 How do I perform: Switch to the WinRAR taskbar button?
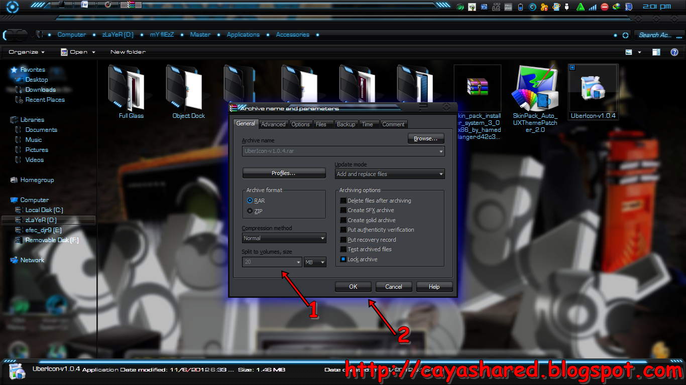click(x=131, y=5)
